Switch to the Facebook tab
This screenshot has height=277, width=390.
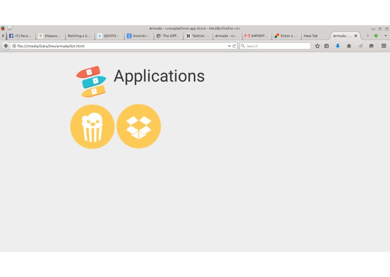(x=21, y=36)
